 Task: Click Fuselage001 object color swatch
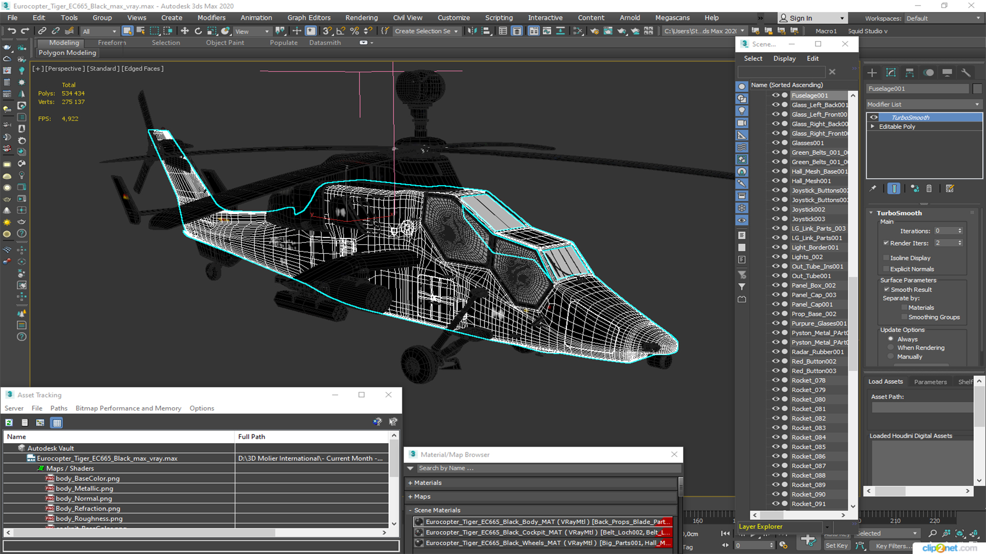point(977,89)
